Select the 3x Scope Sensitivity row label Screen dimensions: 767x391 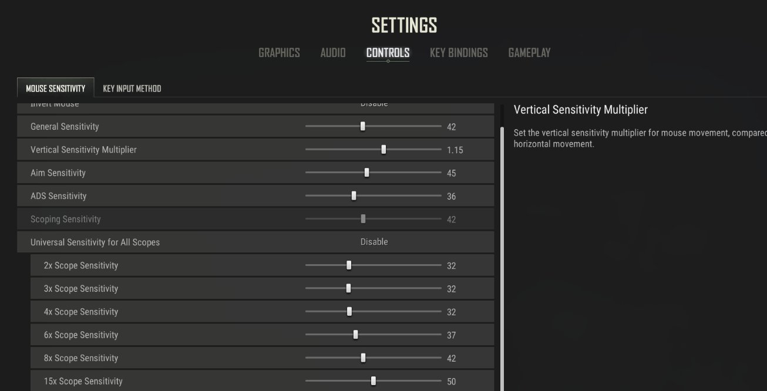pyautogui.click(x=81, y=289)
